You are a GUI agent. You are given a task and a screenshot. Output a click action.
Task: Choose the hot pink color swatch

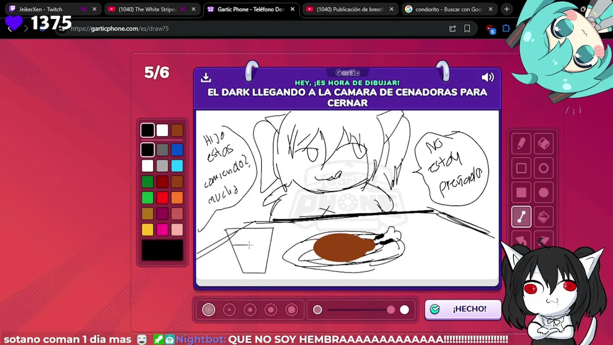point(162,230)
